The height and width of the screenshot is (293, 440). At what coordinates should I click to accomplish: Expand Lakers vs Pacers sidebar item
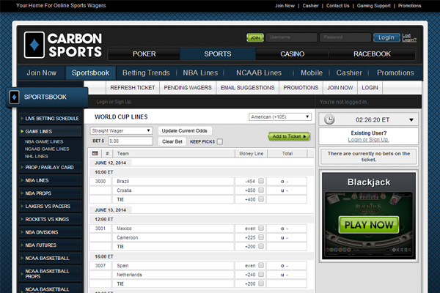pos(50,206)
